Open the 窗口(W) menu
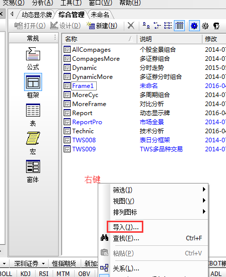Screen dimensions: 226x277 pyautogui.click(x=101, y=3)
